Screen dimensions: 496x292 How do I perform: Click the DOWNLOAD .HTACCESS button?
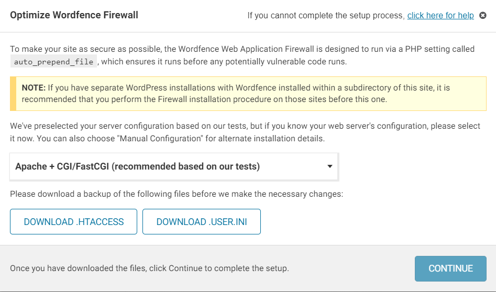(73, 221)
